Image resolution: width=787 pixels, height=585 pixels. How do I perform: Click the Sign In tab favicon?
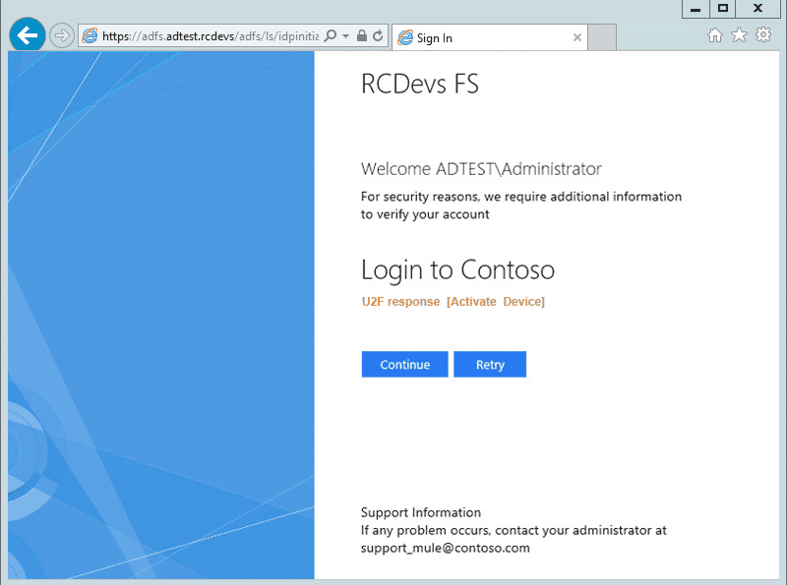pyautogui.click(x=407, y=37)
